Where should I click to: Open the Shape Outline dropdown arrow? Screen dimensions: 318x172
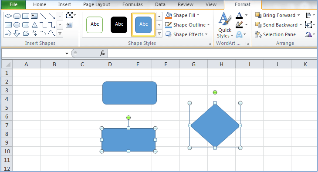coord(208,25)
